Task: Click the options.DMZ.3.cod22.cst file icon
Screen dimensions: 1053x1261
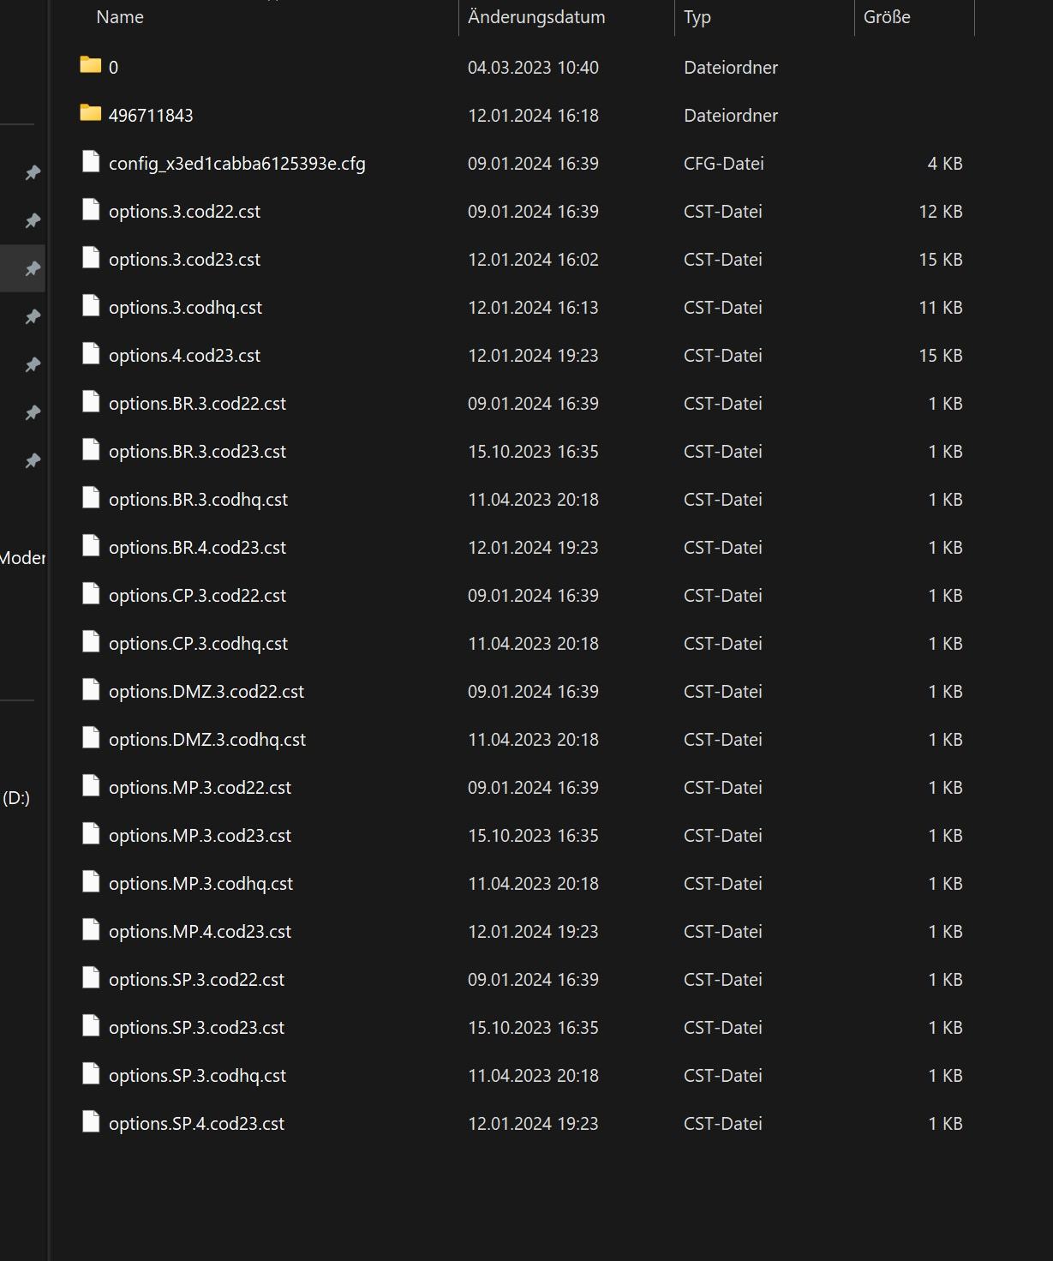Action: click(91, 689)
